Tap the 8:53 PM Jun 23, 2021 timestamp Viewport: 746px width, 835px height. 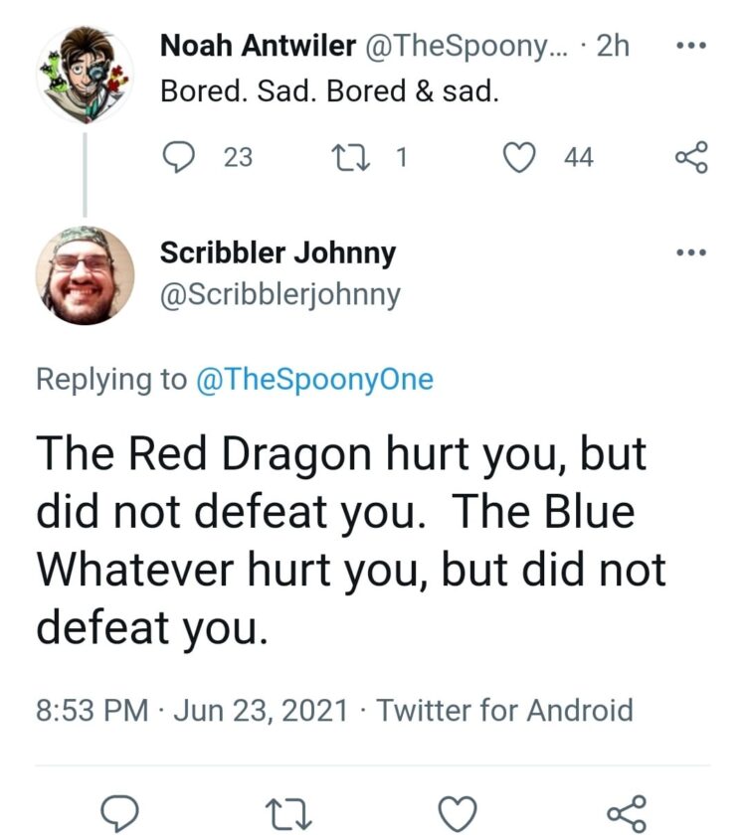coord(192,710)
